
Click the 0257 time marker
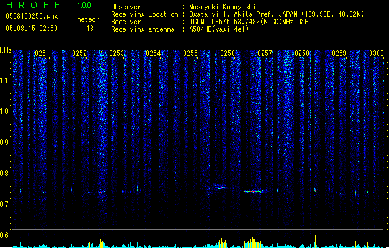point(265,53)
